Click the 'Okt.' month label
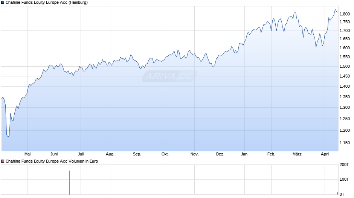This screenshot has height=198, width=354. [165, 154]
